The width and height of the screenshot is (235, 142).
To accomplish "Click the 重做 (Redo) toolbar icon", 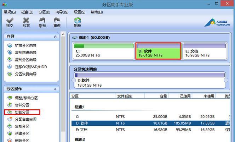I will pyautogui.click(x=57, y=21).
